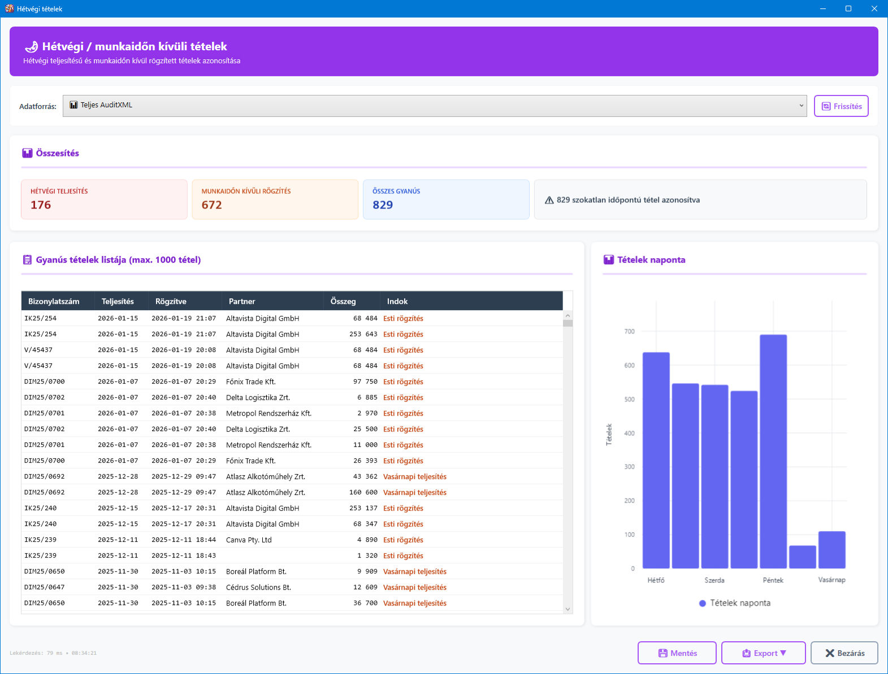The height and width of the screenshot is (674, 888).
Task: Click the app icon in the title bar
Action: 9,8
